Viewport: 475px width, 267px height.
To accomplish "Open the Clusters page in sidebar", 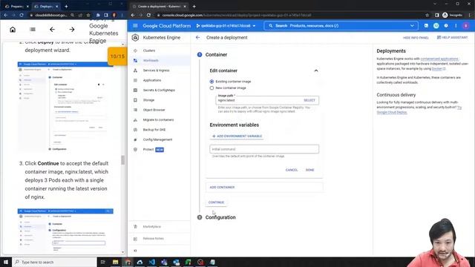I will [148, 50].
